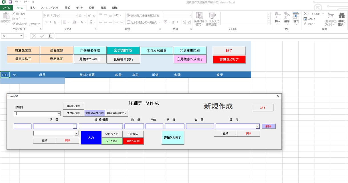Screen dimensions: 348x183
Task: Switch to the 開発 ribbon tab
Action: pos(115,8)
